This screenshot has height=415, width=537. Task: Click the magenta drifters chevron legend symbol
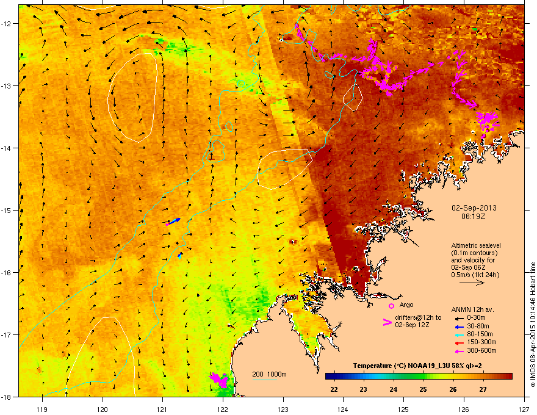pos(387,322)
